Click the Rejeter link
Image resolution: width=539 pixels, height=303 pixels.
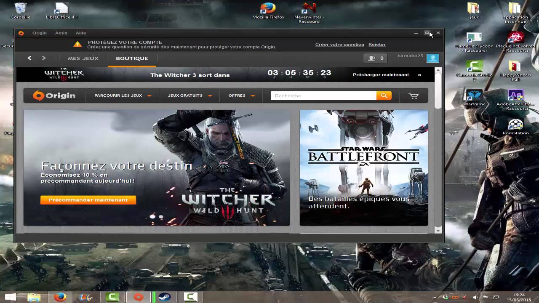pos(377,45)
